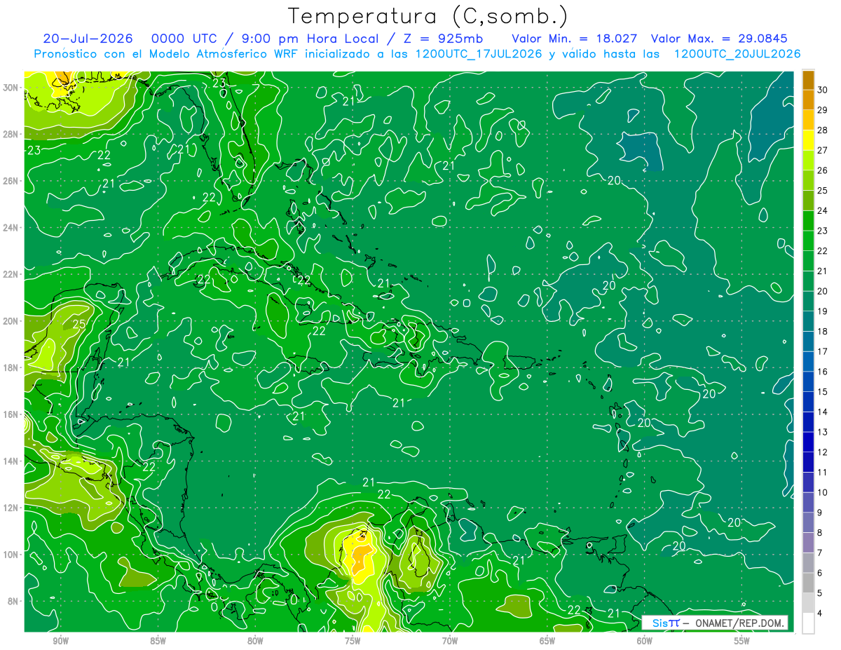Click the dark blue color bar segment between 11 and 12

tap(808, 462)
